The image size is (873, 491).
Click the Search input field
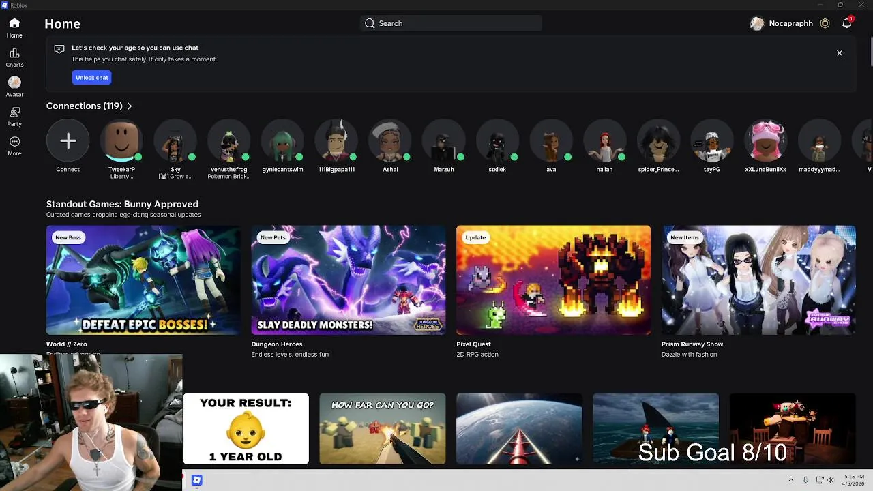pyautogui.click(x=451, y=23)
